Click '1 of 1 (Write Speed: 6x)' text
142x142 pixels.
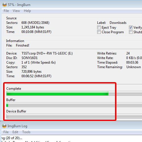38,62
